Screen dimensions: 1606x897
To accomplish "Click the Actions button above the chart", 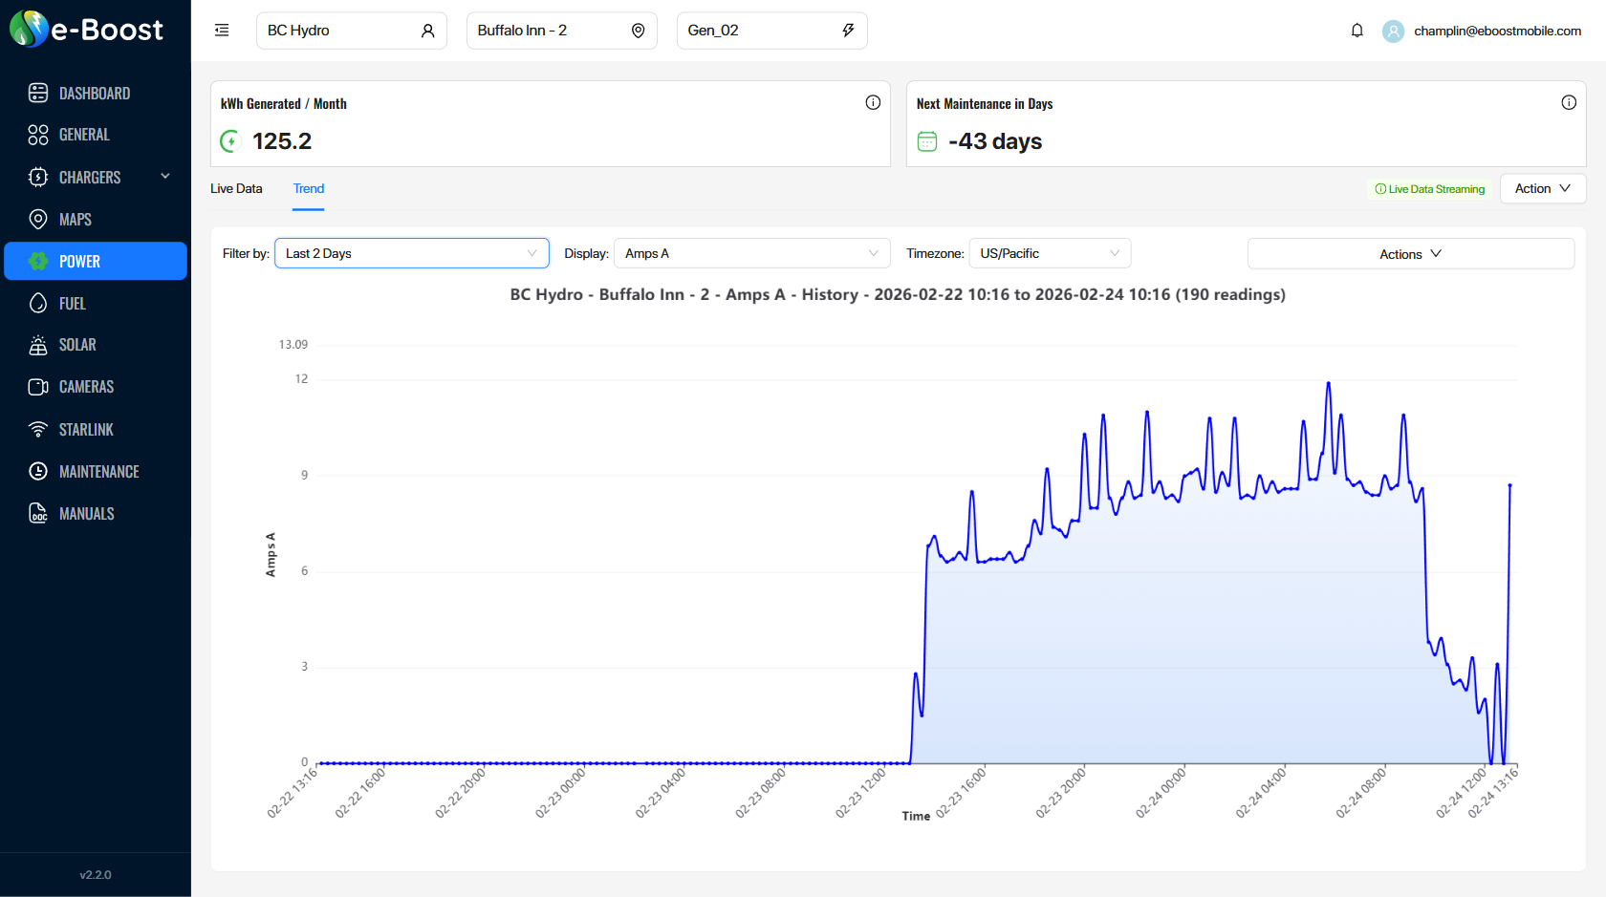I will tap(1409, 253).
